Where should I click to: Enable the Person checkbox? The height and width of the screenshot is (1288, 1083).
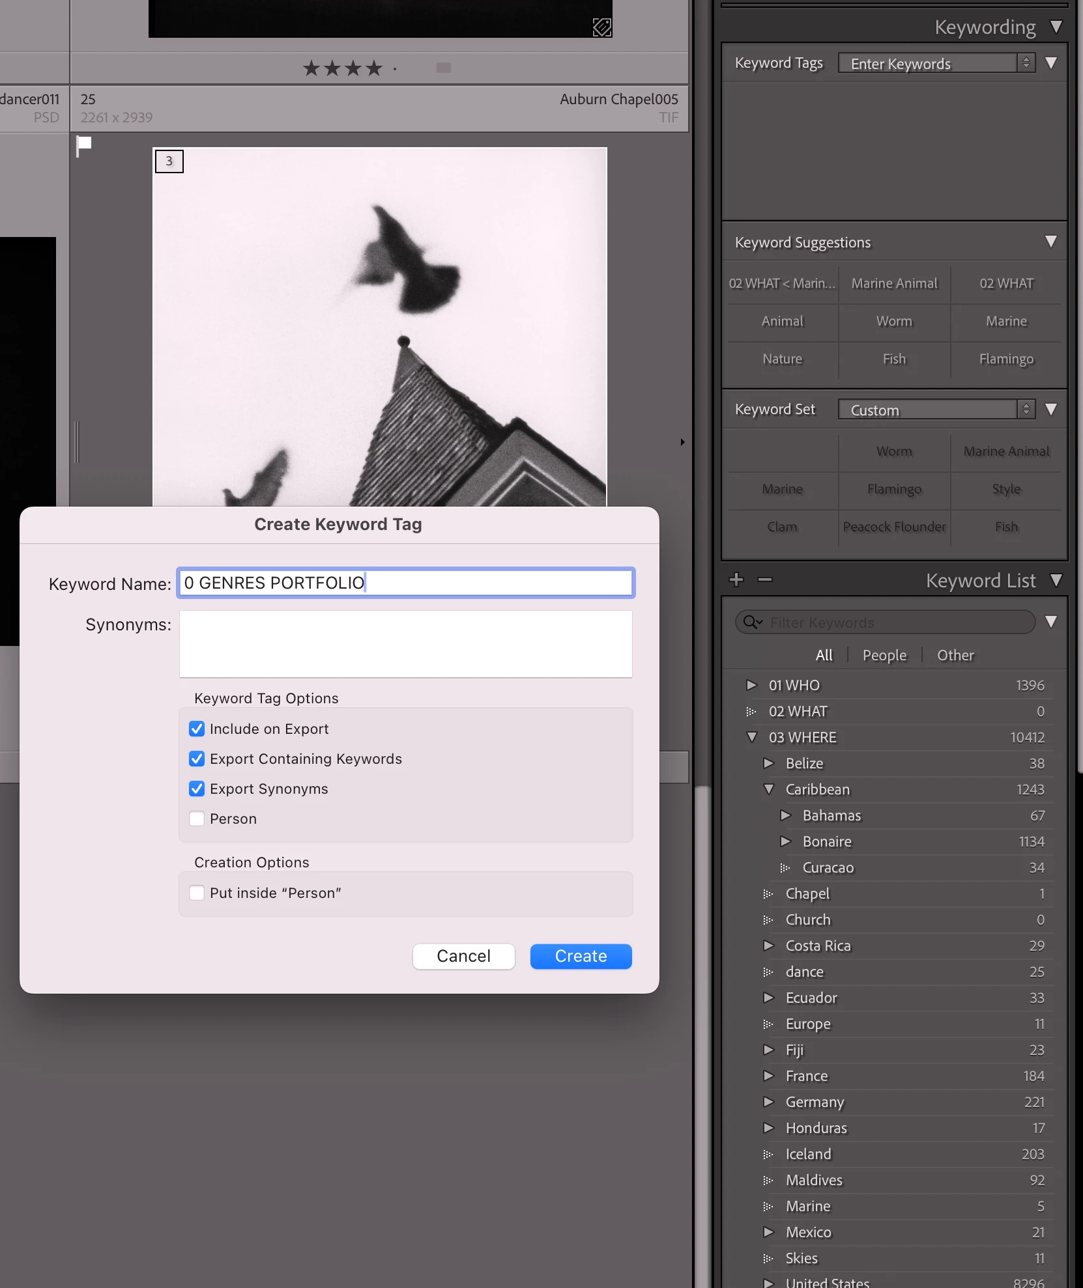coord(197,819)
